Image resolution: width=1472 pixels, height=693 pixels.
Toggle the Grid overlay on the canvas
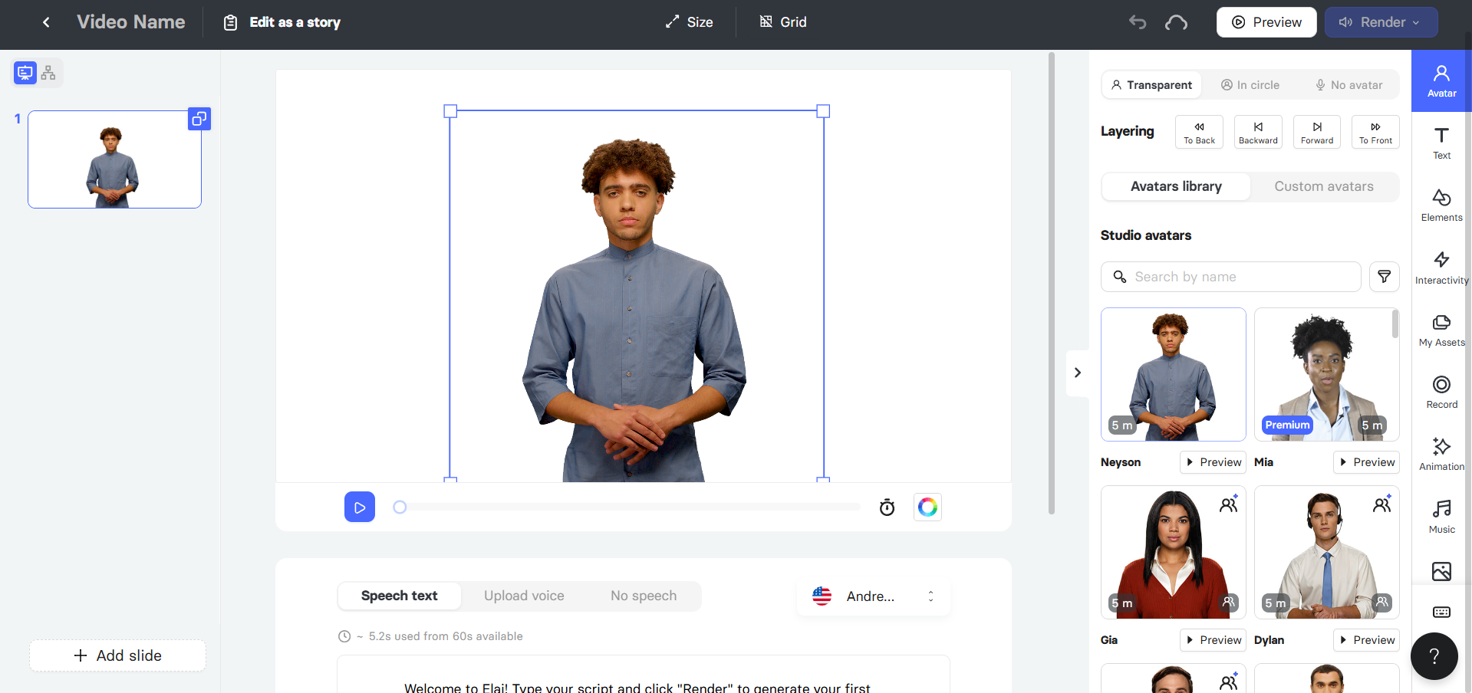[782, 21]
